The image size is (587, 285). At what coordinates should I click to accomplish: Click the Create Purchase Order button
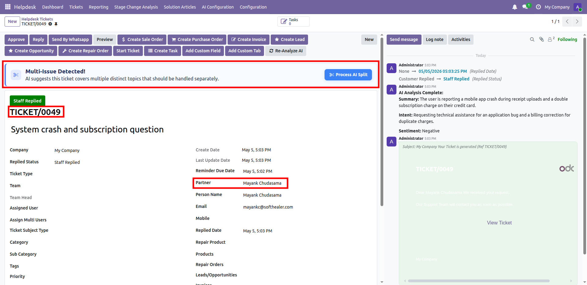(197, 39)
